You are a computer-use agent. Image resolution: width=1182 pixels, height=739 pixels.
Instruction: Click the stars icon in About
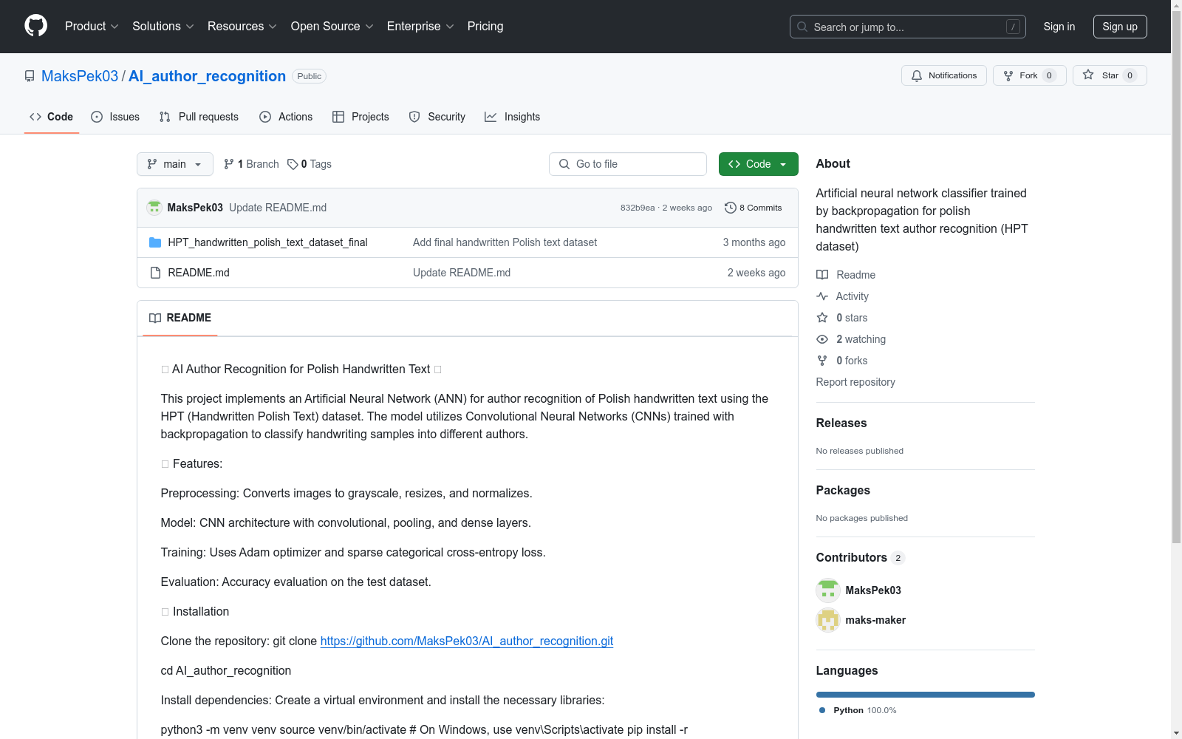822,318
